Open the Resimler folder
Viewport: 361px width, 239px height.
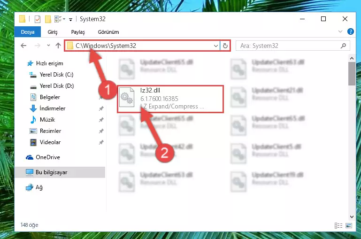coord(50,131)
